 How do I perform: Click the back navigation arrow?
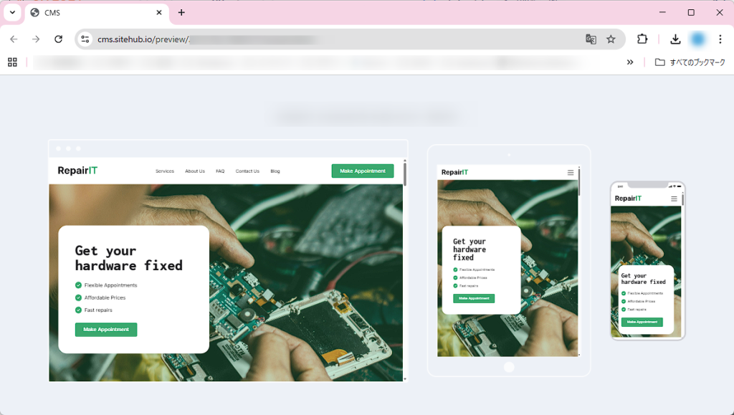point(13,39)
